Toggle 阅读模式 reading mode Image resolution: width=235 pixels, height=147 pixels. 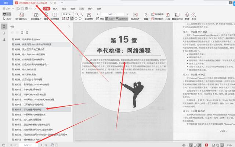tap(55, 16)
